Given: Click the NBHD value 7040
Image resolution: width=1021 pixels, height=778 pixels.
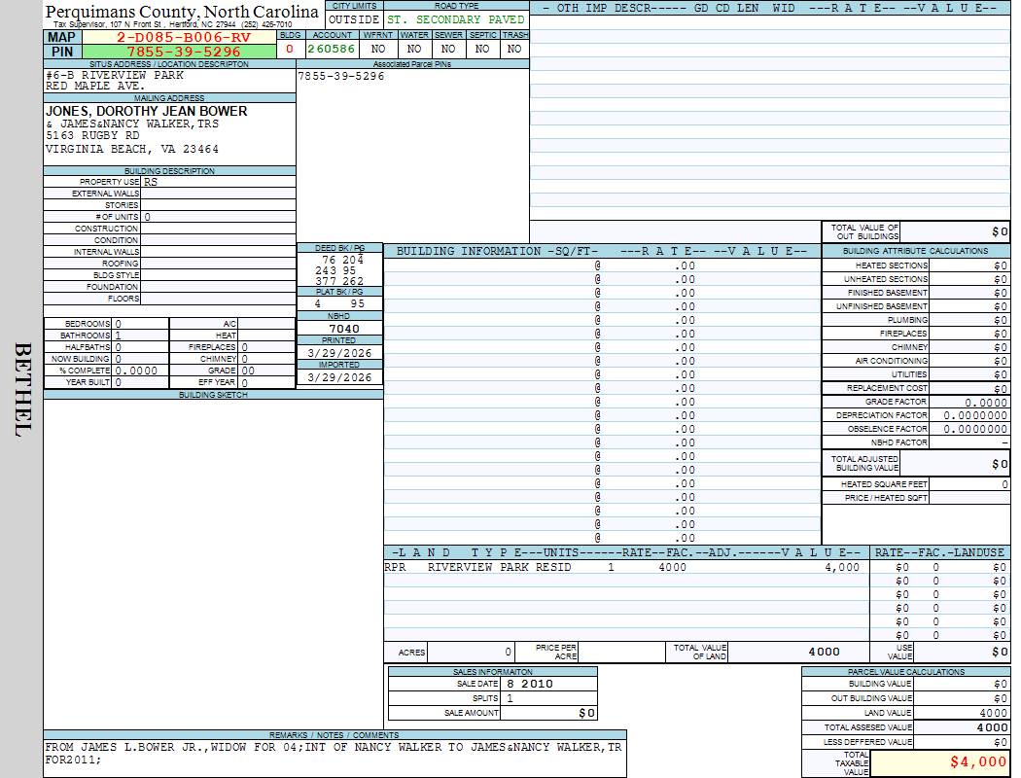Looking at the screenshot, I should 339,329.
